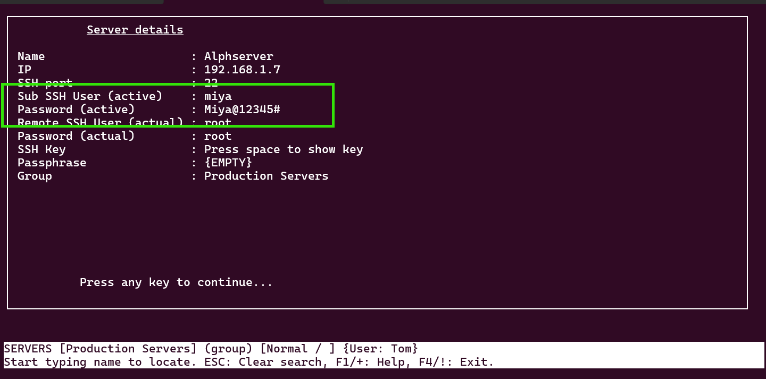Select the Sub SSH User value miya
The image size is (766, 379).
click(x=218, y=96)
